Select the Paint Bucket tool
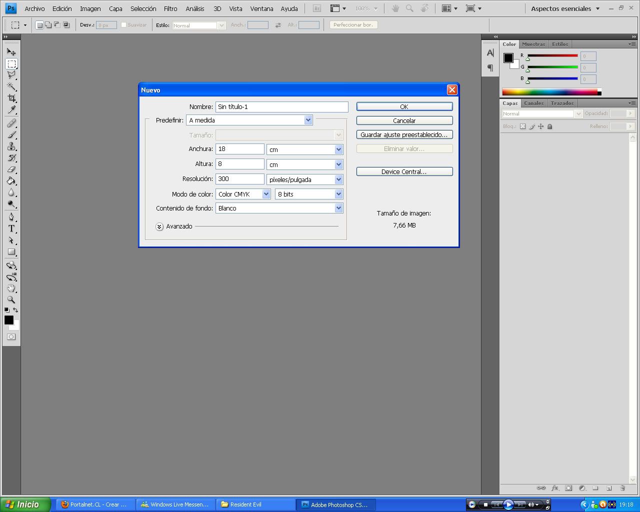This screenshot has width=640, height=512. [x=11, y=180]
